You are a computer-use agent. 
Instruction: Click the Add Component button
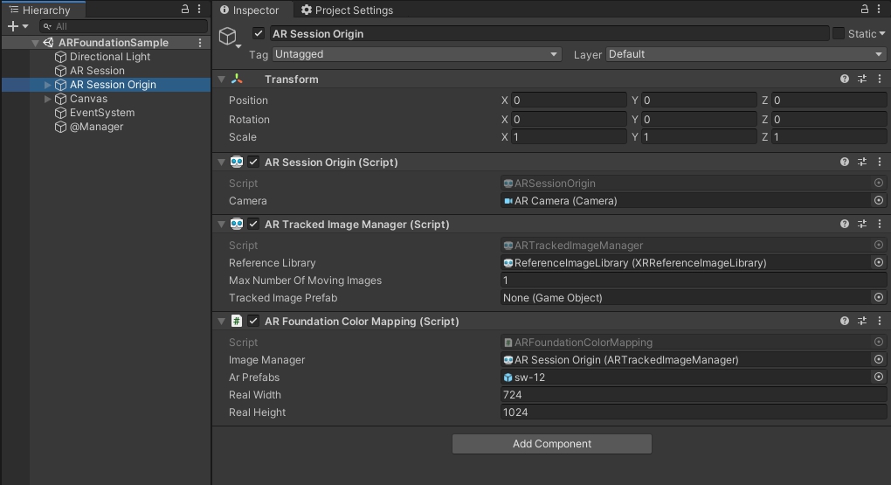pos(551,444)
